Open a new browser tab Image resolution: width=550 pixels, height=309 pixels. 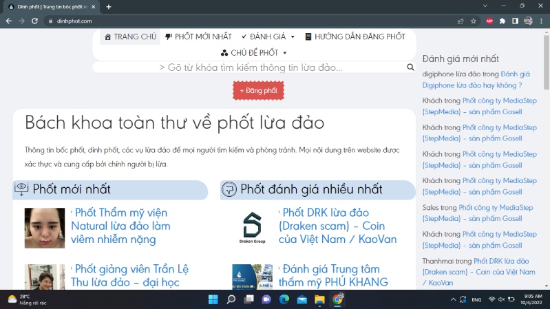point(108,7)
